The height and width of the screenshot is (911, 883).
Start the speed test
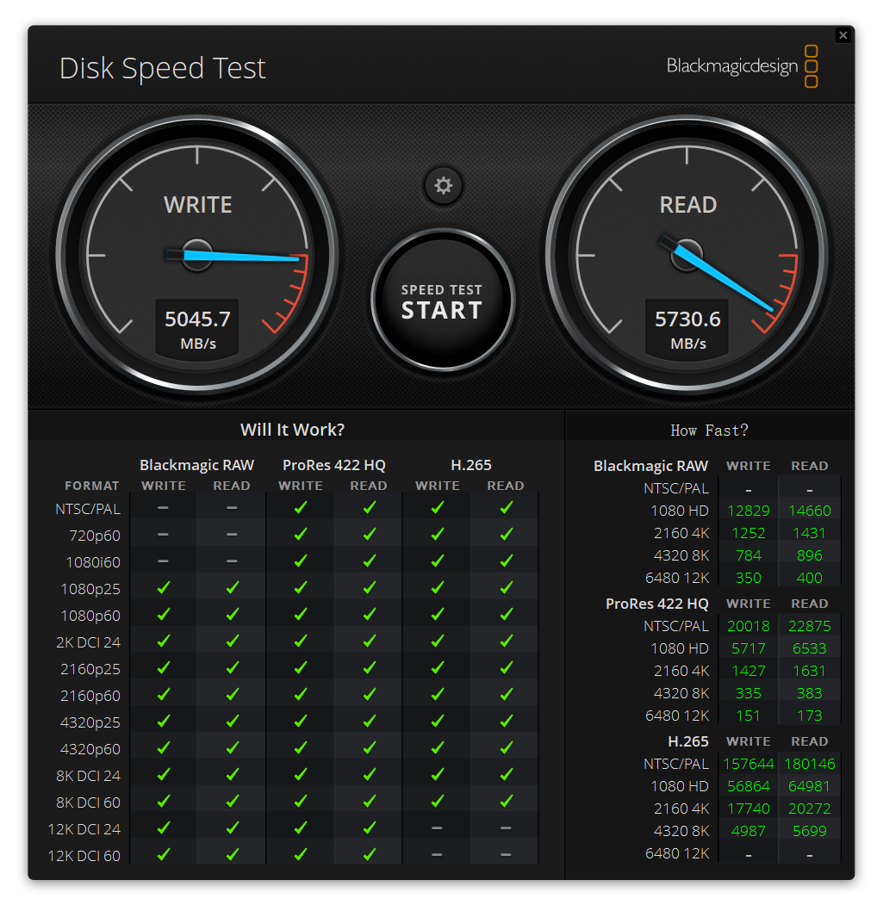coord(442,301)
